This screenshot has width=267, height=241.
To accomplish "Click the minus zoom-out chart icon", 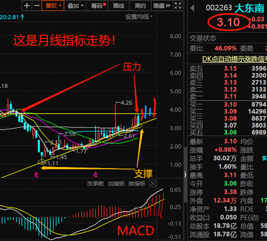I will pyautogui.click(x=37, y=6).
